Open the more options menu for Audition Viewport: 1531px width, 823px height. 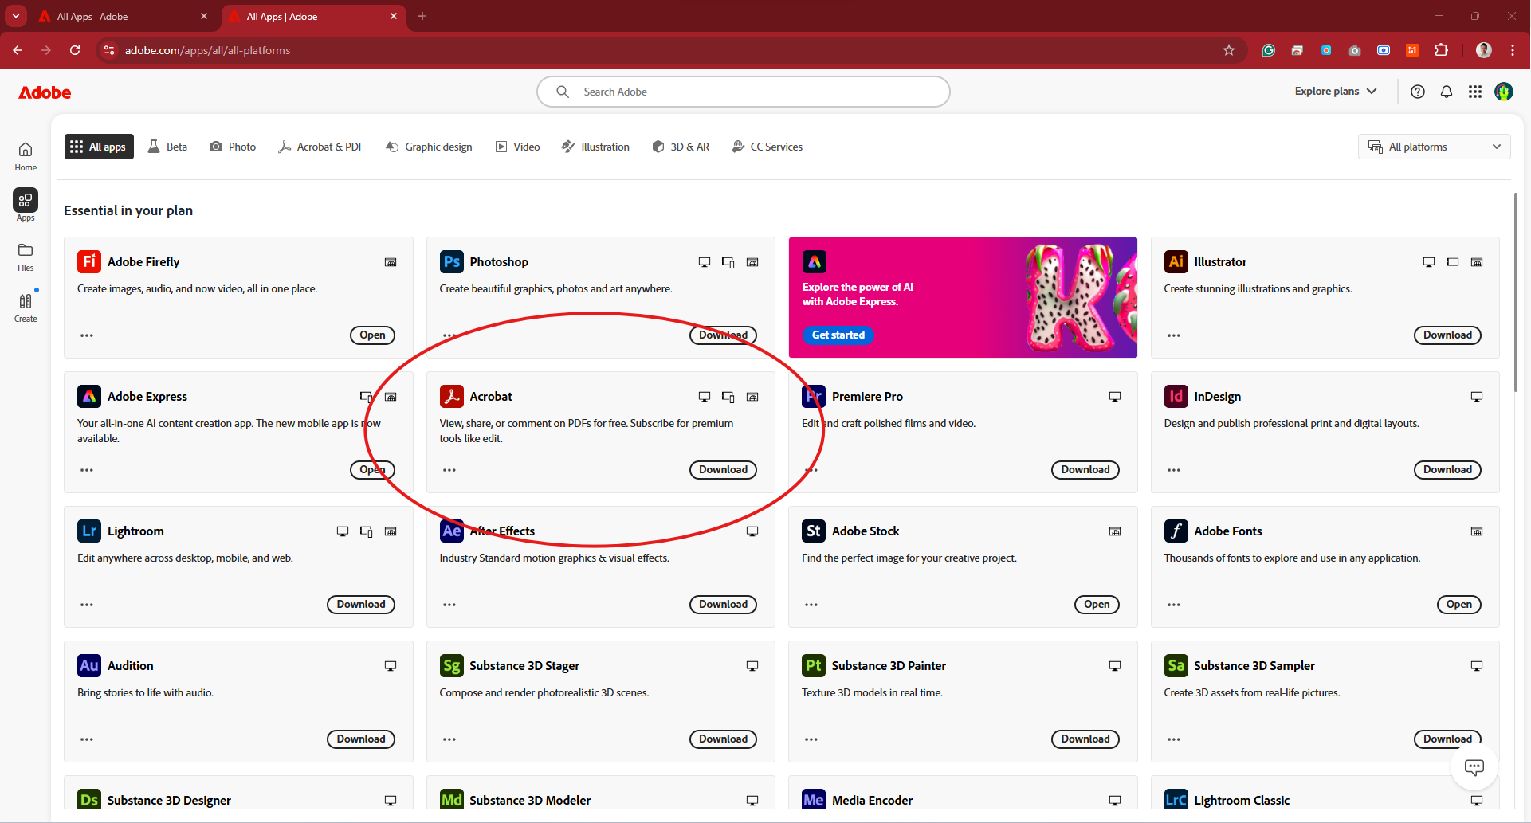(87, 739)
